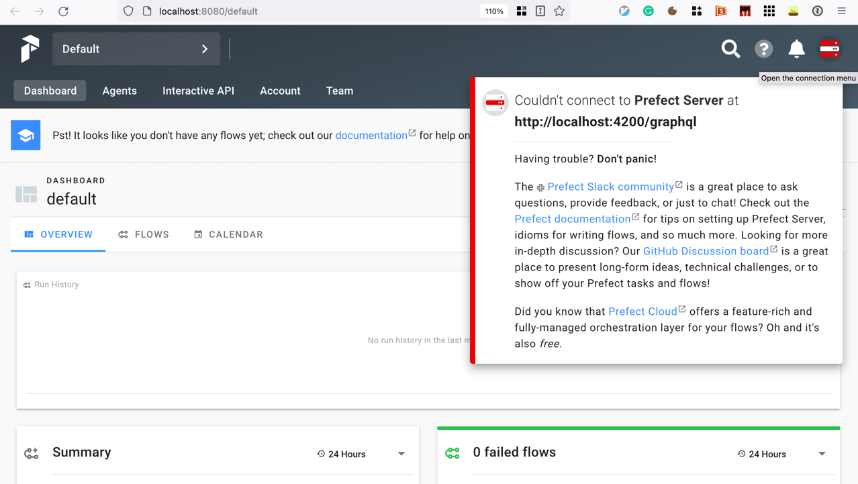
Task: Switch to the Calendar tab
Action: point(228,234)
